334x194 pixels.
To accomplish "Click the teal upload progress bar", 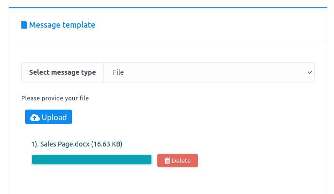I will point(91,160).
